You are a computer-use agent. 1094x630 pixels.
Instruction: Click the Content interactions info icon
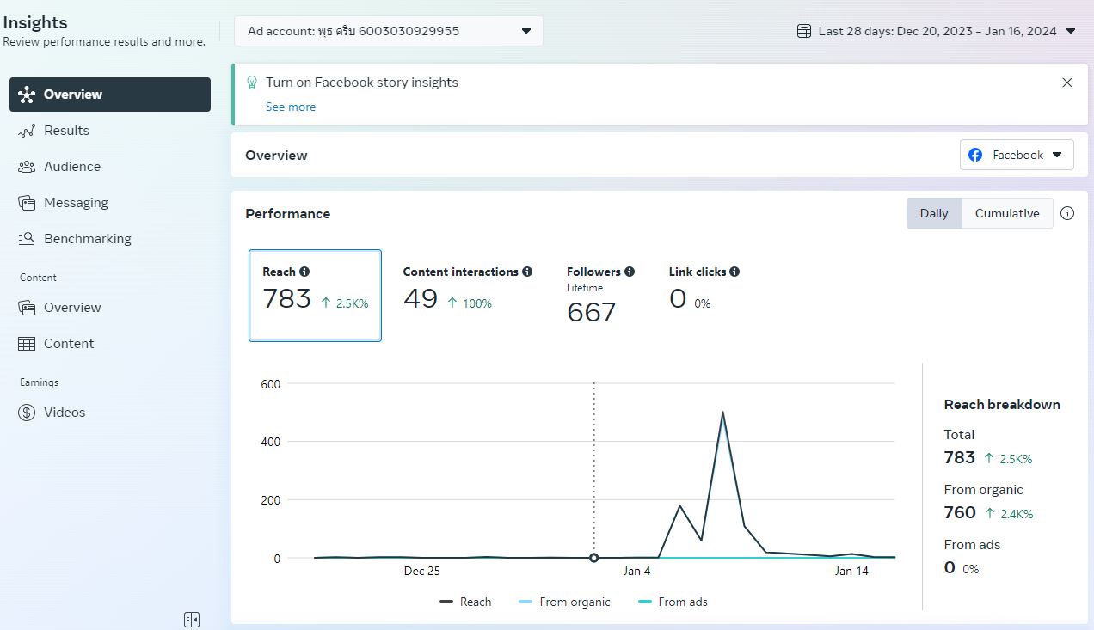pos(527,272)
